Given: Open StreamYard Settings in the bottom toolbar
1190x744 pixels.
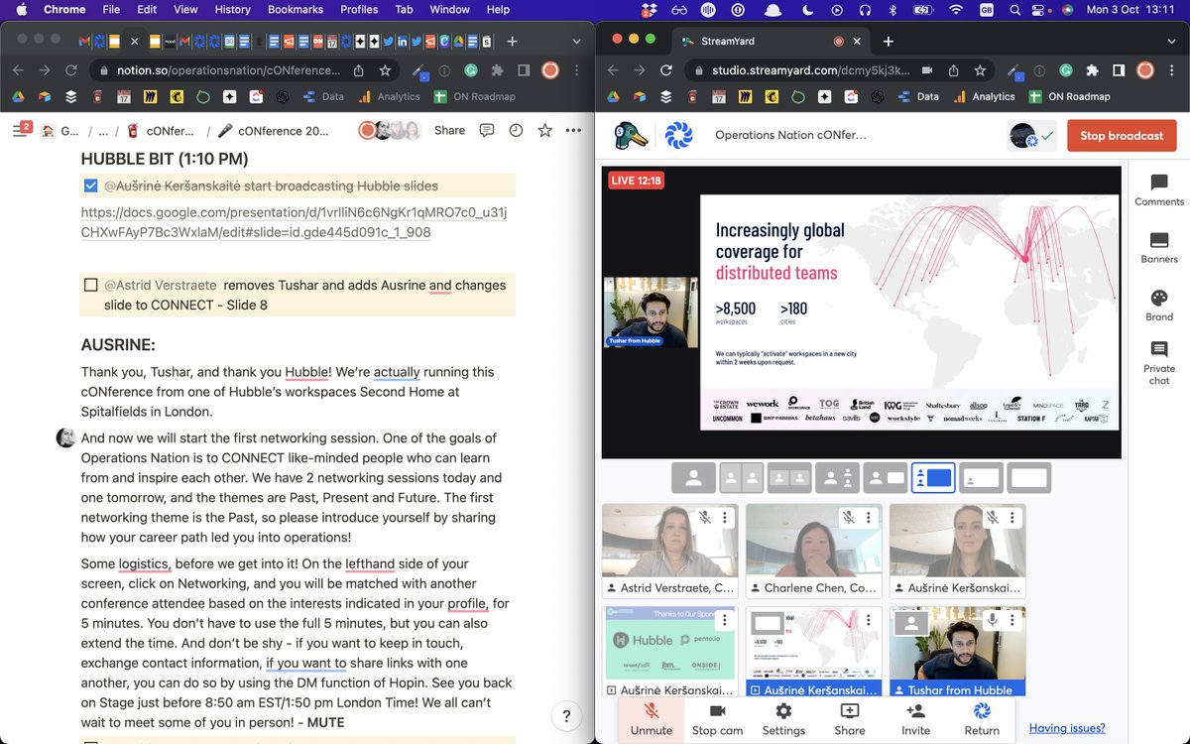Looking at the screenshot, I should pyautogui.click(x=783, y=719).
